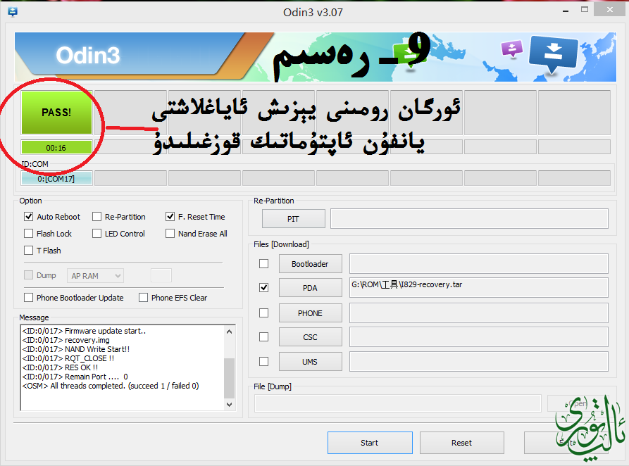Screen dimensions: 629x466
Task: Click the PHONE file path field
Action: [478, 313]
